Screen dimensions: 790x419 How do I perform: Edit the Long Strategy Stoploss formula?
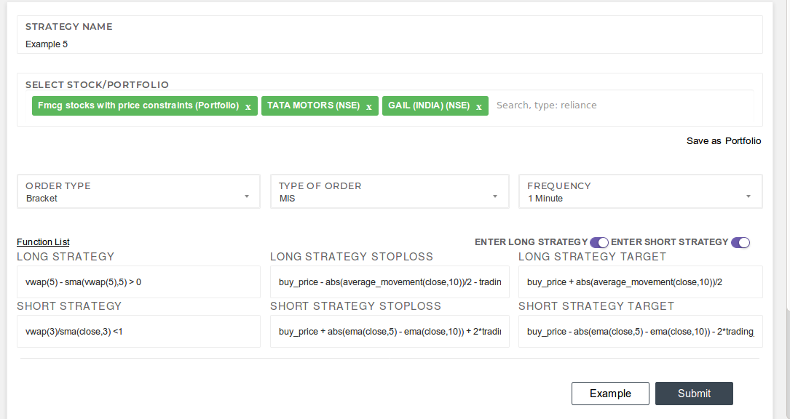(390, 282)
